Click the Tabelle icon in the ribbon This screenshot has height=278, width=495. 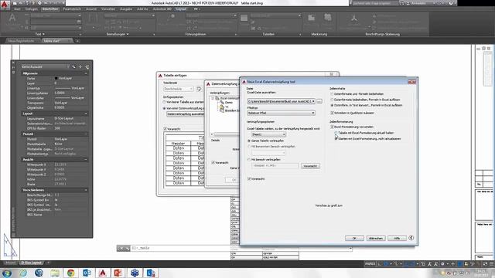[x=244, y=19]
